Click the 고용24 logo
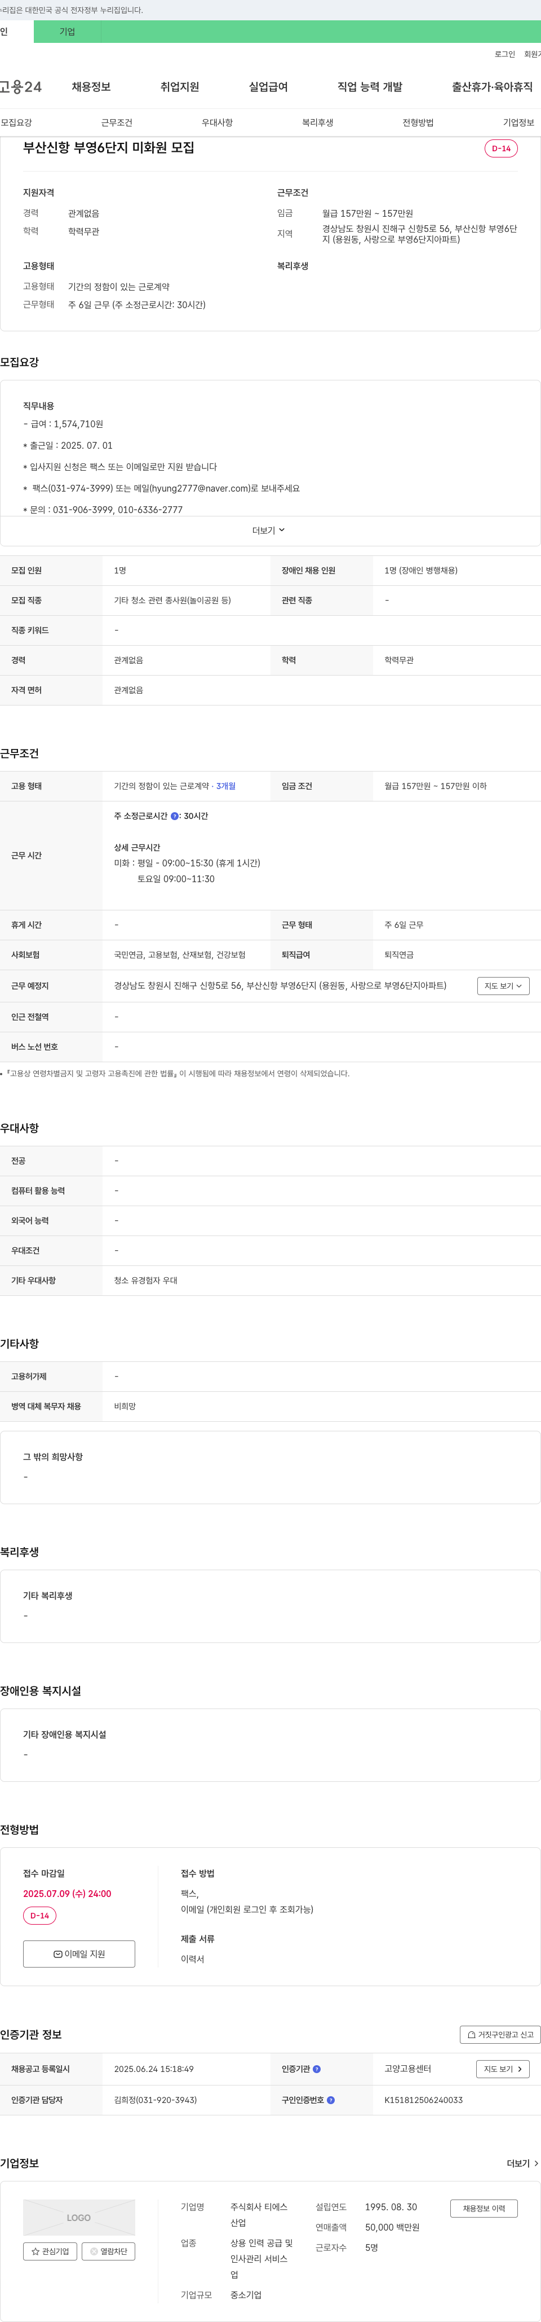The width and height of the screenshot is (541, 2322). 21,86
